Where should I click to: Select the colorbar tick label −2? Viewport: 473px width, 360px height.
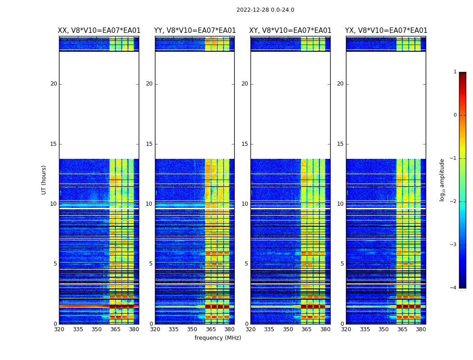pos(455,202)
